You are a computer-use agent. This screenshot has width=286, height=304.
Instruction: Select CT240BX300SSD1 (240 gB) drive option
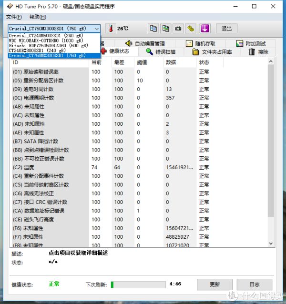[54, 51]
